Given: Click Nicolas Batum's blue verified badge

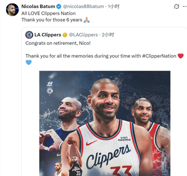Looking at the screenshot, I should point(59,6).
